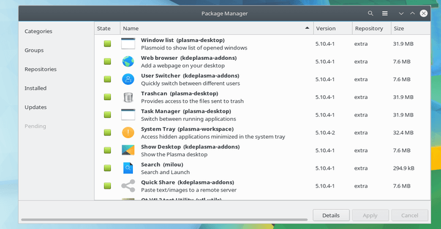Click version 5.10.4-2 of System Tray

tap(325, 133)
